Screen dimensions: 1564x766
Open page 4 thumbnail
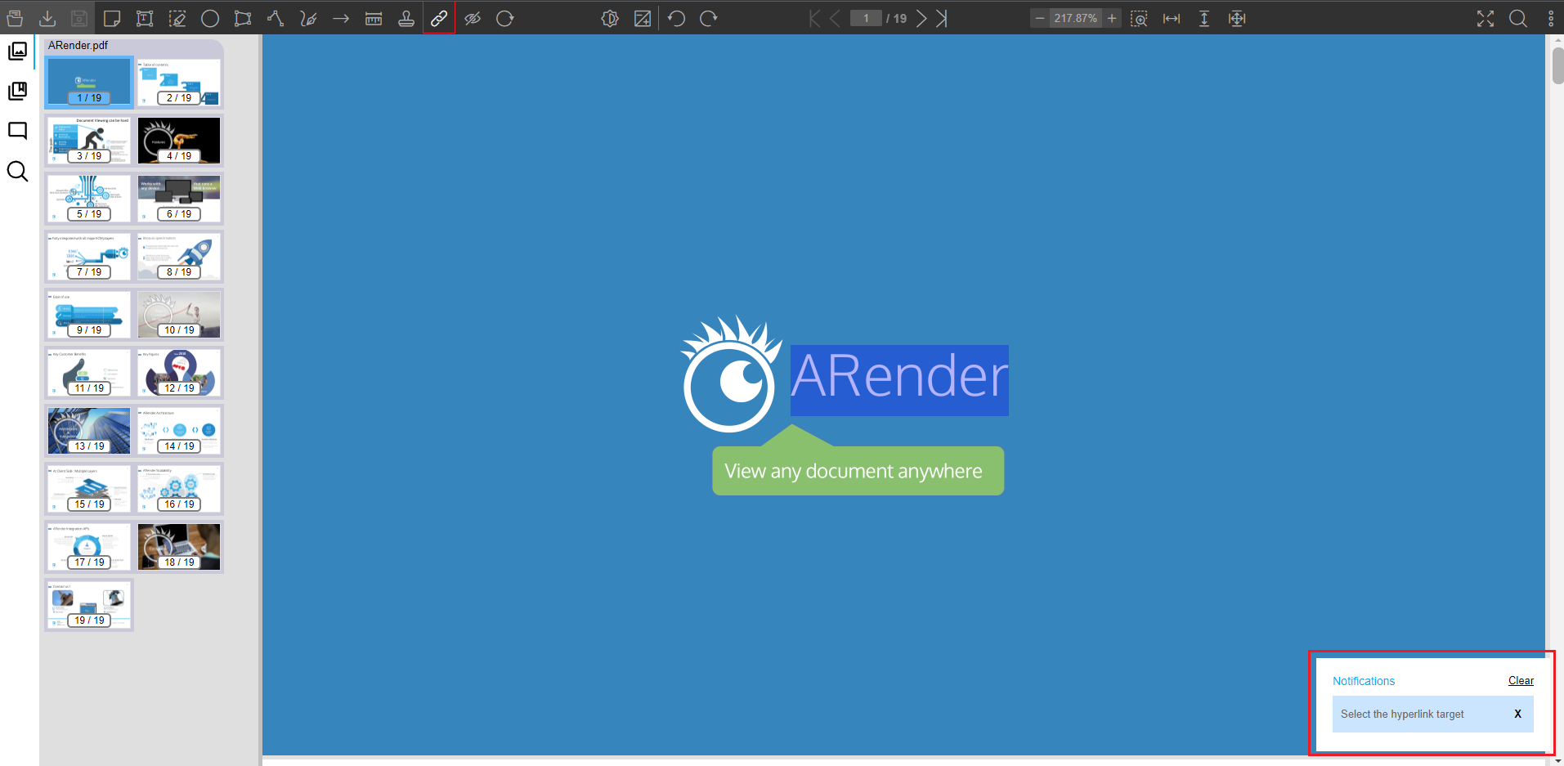click(179, 140)
